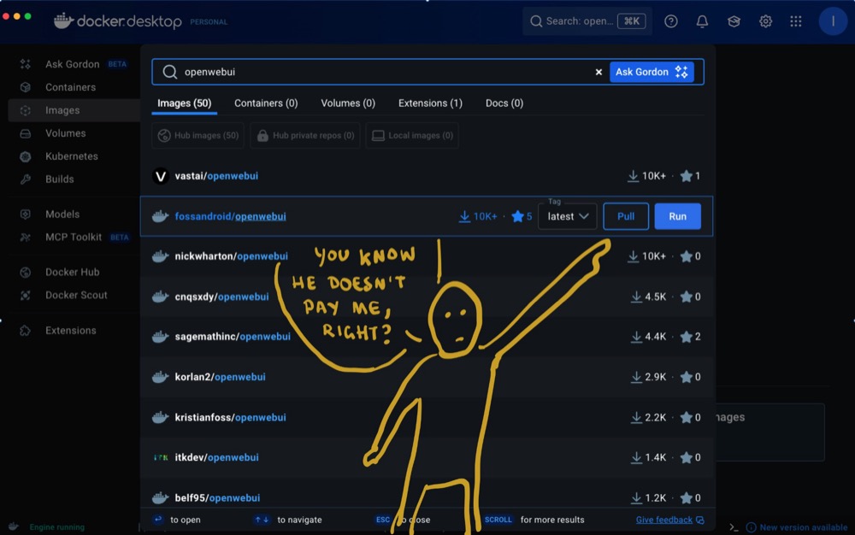The image size is (855, 535).
Task: Open Containers from the sidebar
Action: click(64, 86)
